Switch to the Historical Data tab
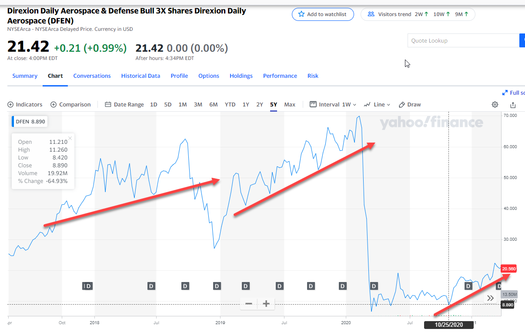The width and height of the screenshot is (525, 332). tap(140, 76)
